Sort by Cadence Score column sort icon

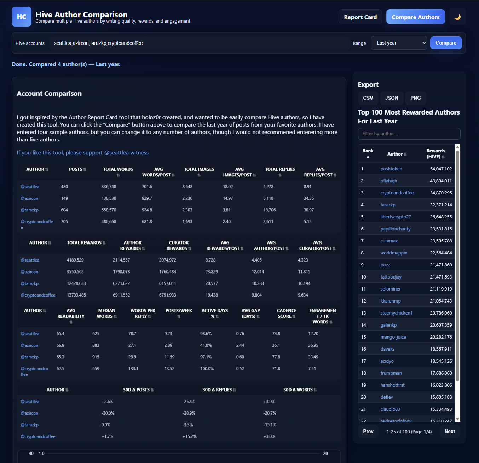coord(294,317)
